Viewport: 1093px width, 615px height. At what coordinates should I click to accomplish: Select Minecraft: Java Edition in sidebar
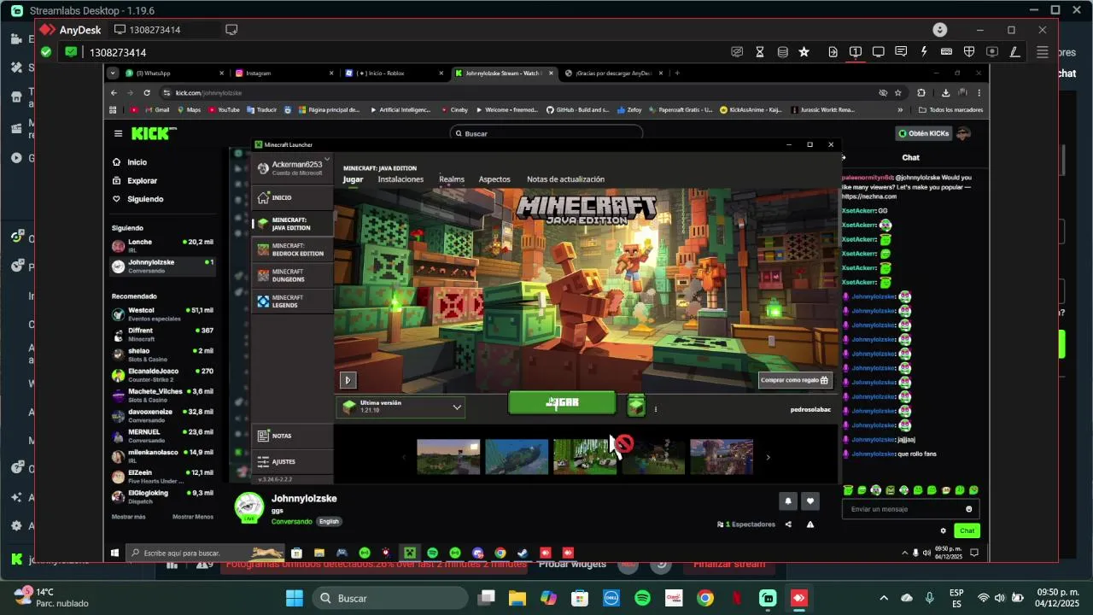point(292,224)
